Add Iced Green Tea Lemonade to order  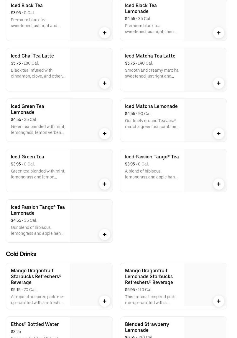pos(105,134)
